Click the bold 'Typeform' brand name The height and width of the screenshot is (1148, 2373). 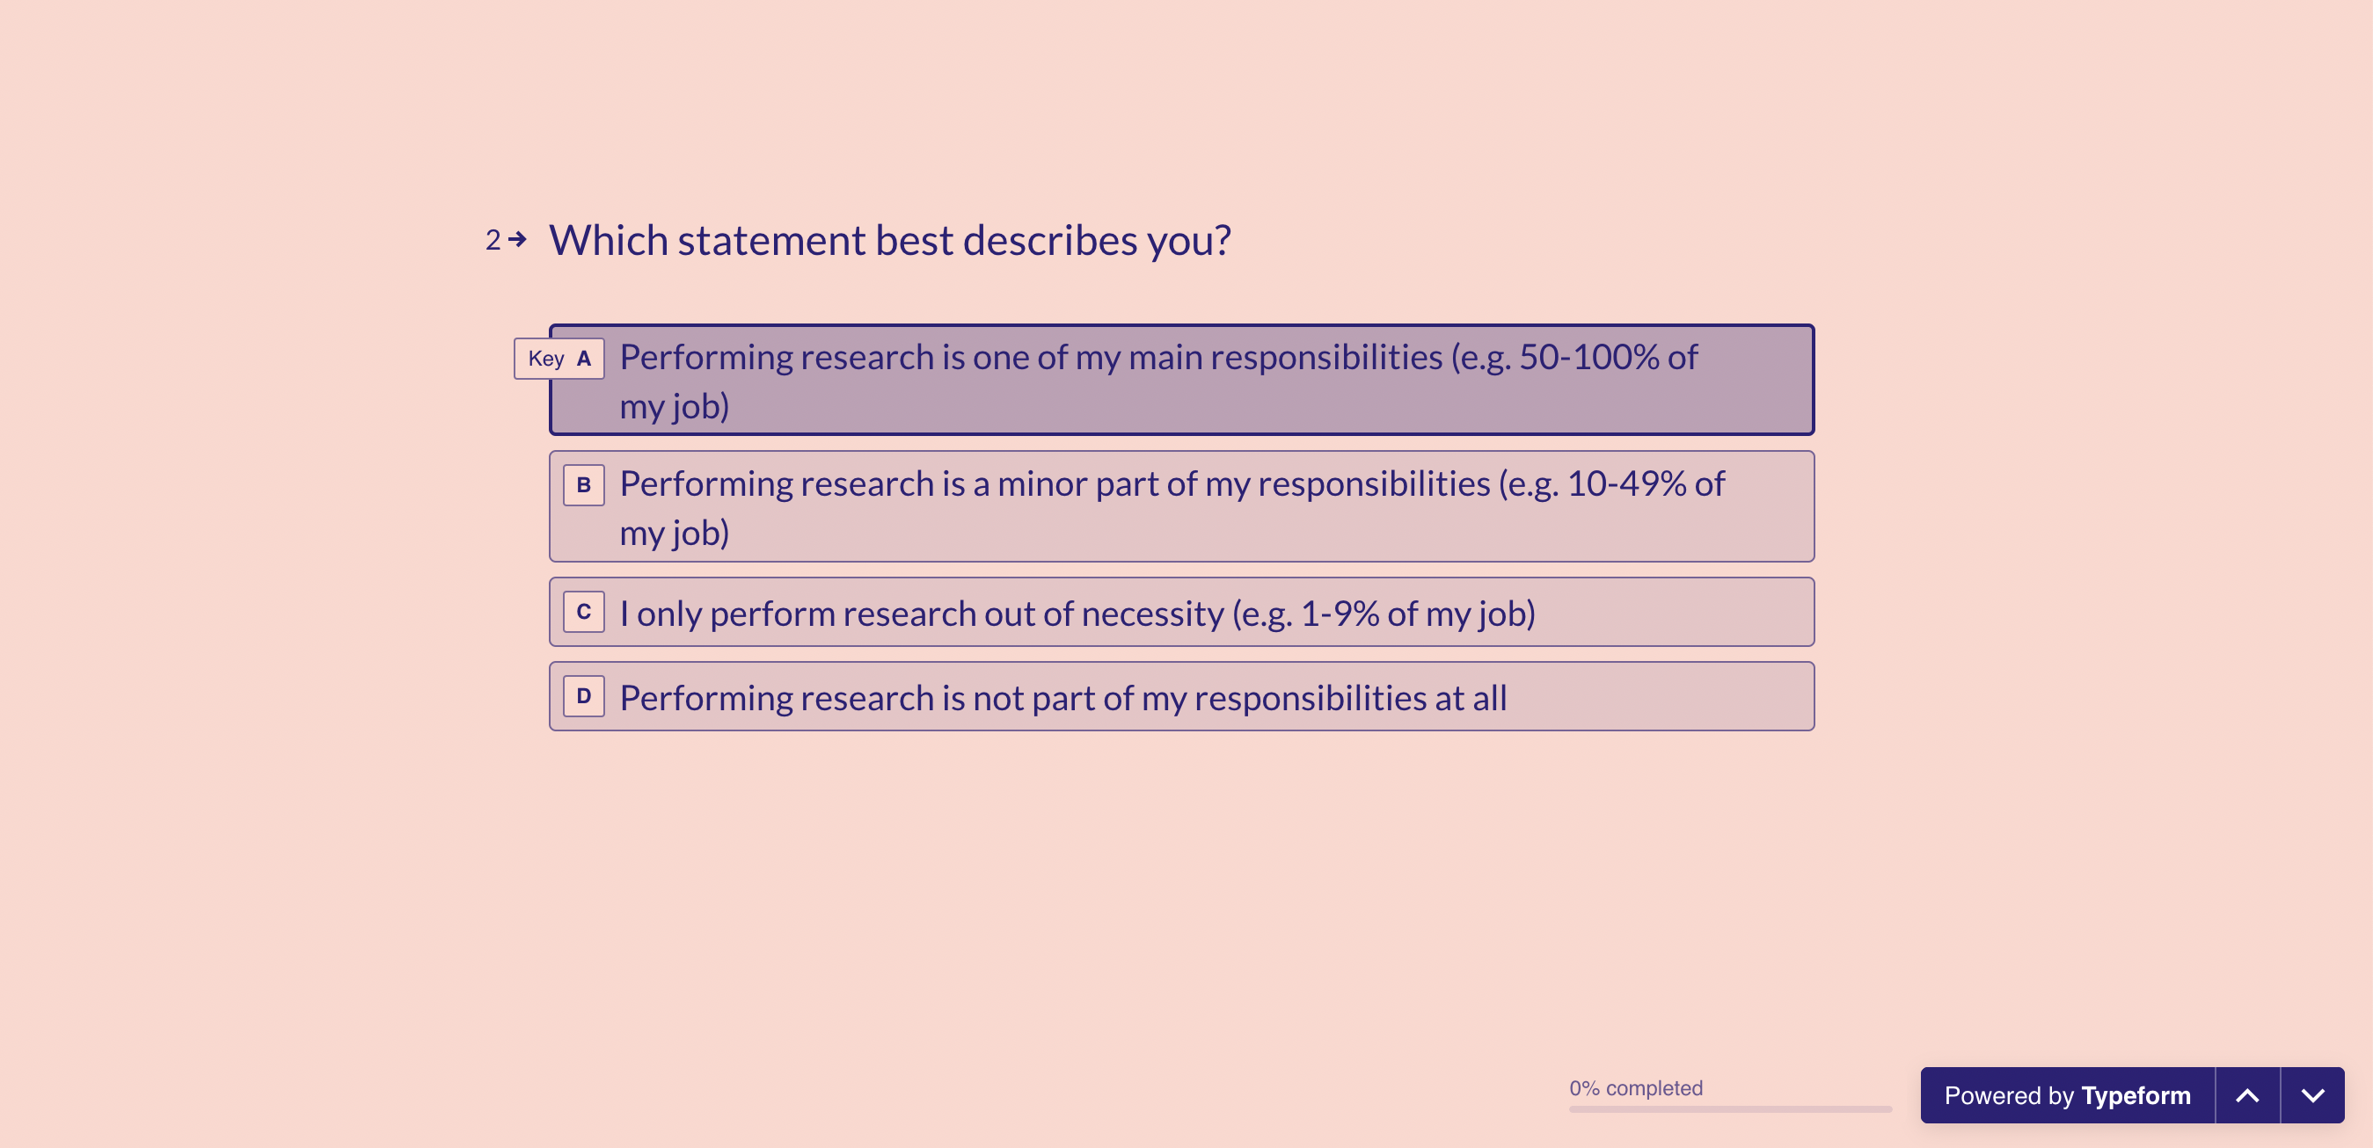coord(2136,1095)
